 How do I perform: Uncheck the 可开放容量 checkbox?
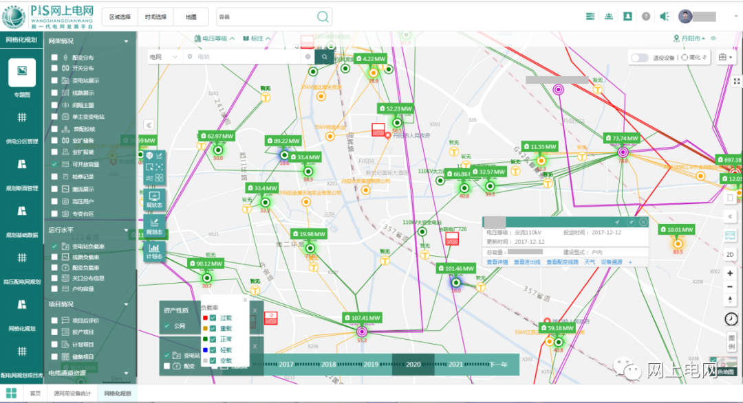coord(54,164)
